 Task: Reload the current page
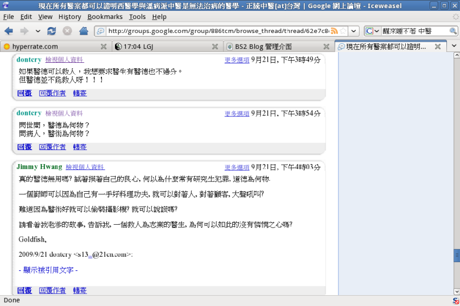coord(52,31)
